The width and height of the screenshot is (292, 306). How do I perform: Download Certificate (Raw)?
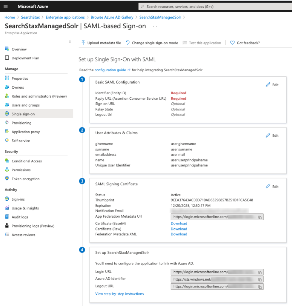point(179,229)
